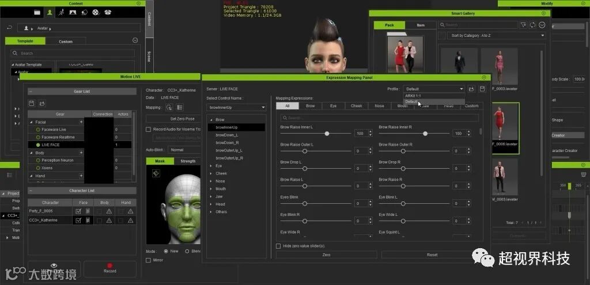Activate the Faceware Live gear indicator
The height and width of the screenshot is (285, 590).
click(x=38, y=130)
